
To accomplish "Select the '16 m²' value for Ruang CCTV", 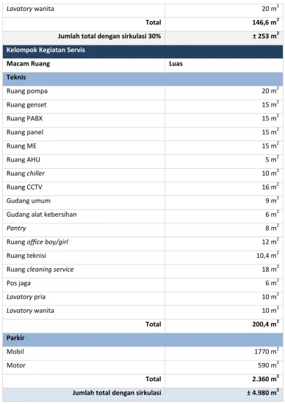I will click(270, 187).
